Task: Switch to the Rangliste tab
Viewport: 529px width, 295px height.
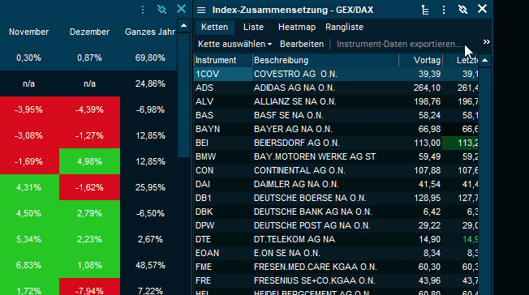Action: [x=345, y=27]
